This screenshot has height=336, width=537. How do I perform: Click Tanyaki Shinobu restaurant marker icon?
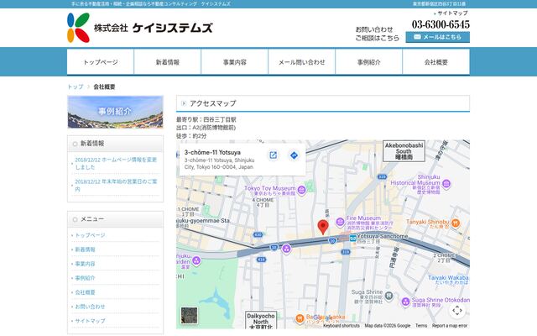click(455, 223)
